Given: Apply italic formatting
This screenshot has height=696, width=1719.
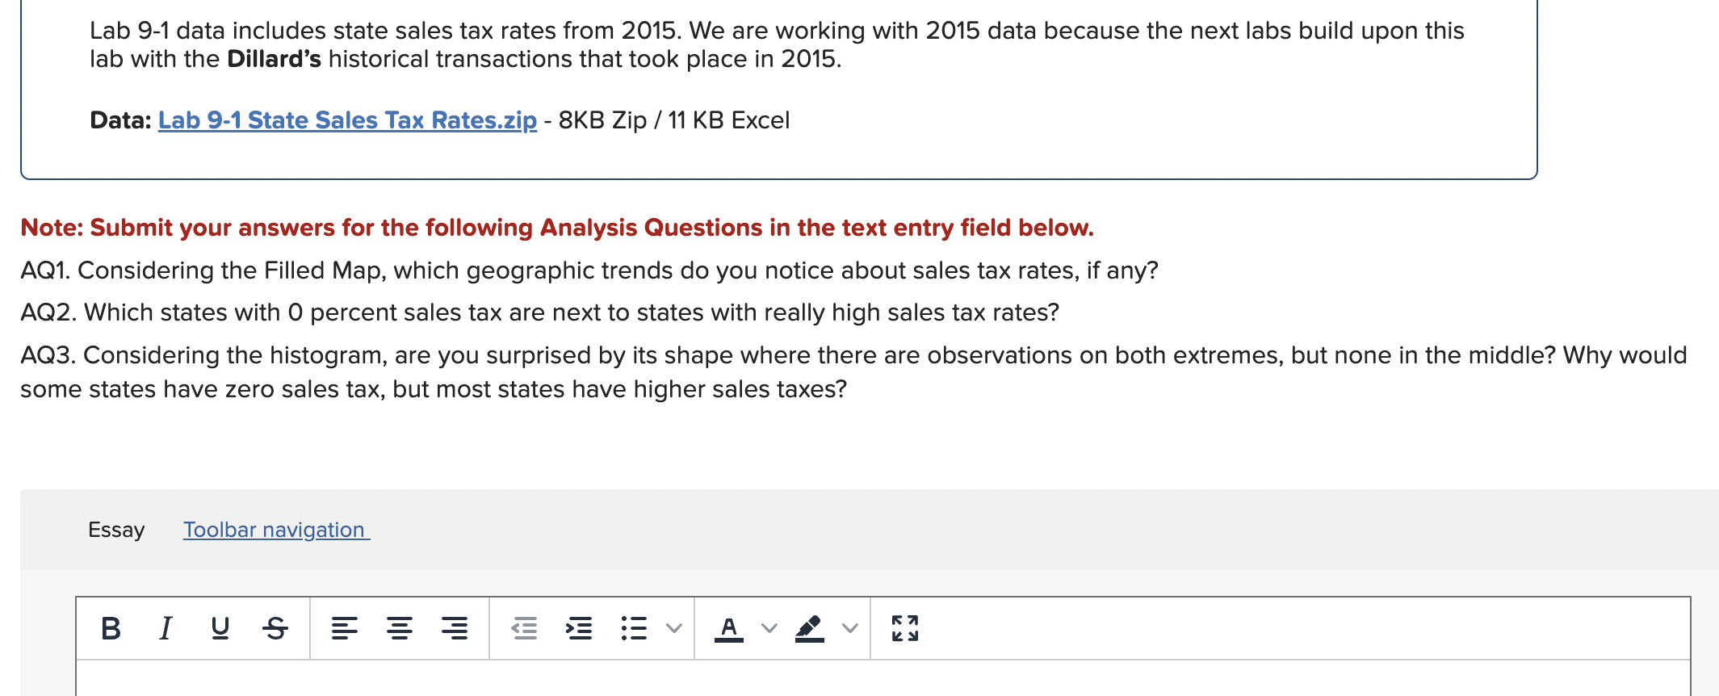Looking at the screenshot, I should [x=166, y=629].
